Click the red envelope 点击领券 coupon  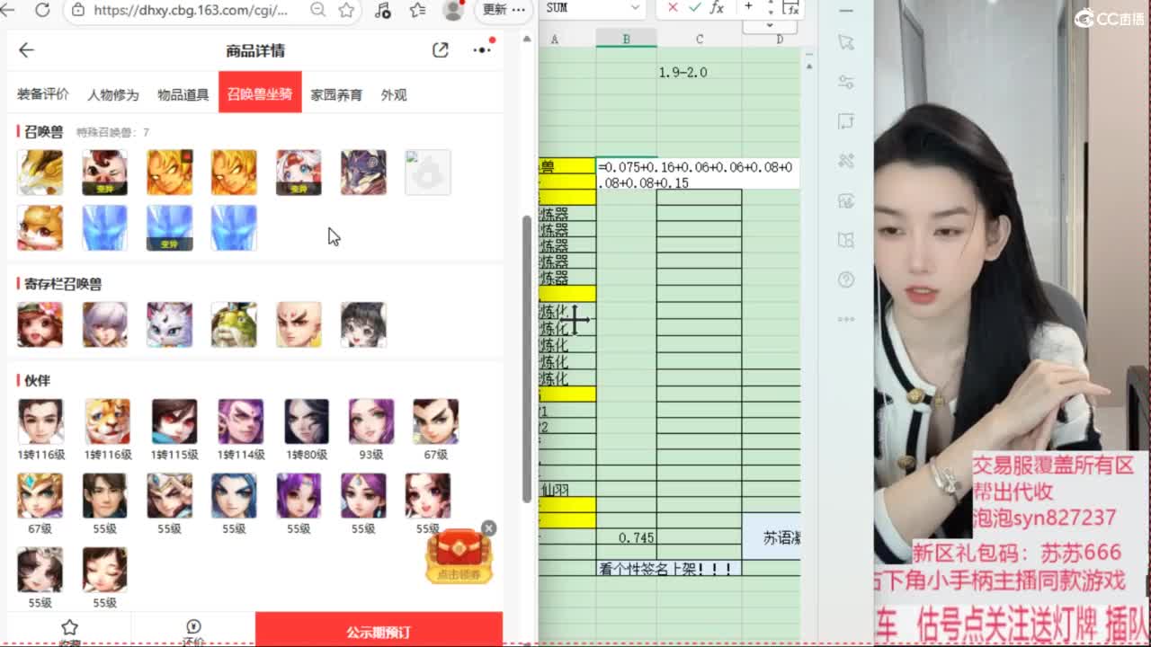coord(459,557)
